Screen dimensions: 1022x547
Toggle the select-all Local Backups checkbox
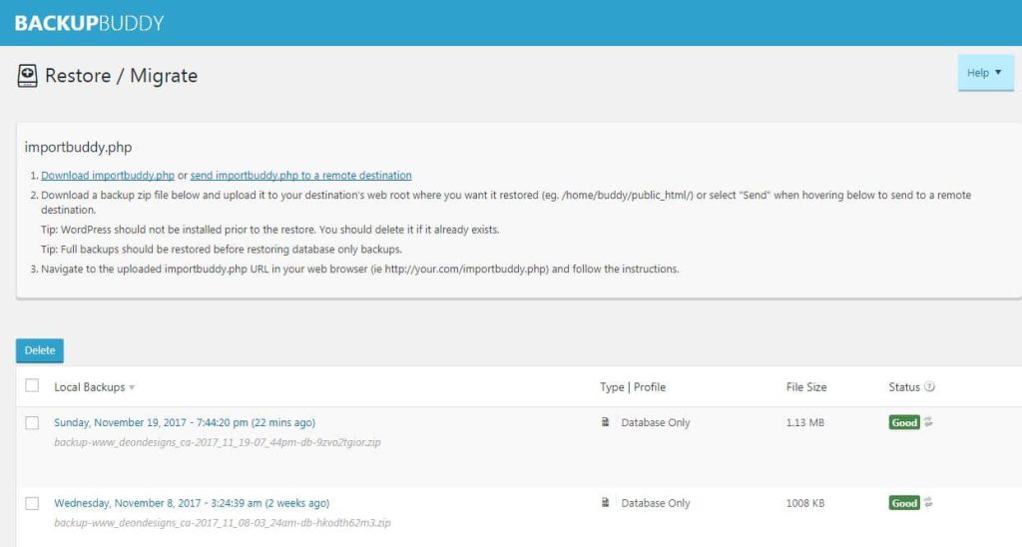point(32,385)
